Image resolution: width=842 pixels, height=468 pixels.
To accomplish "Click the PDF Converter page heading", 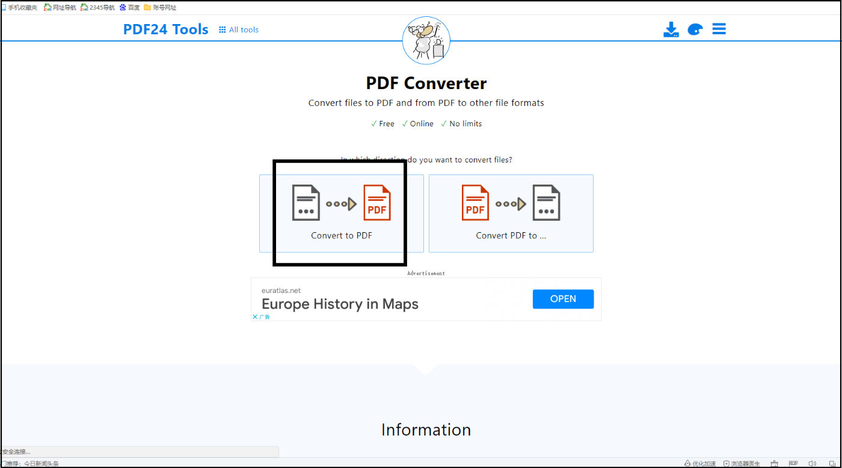I will (426, 83).
